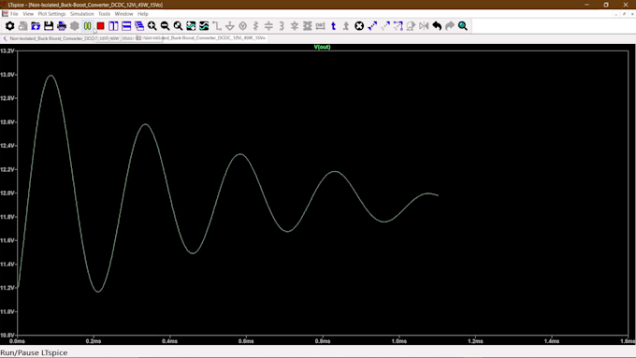Click the Zoom to Fit magnifier icon
The width and height of the screenshot is (636, 358).
click(178, 26)
